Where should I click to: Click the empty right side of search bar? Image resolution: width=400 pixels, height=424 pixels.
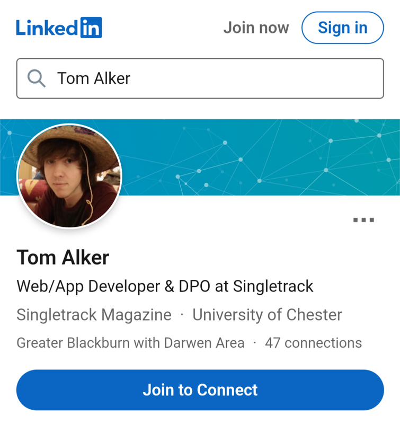pyautogui.click(x=257, y=78)
